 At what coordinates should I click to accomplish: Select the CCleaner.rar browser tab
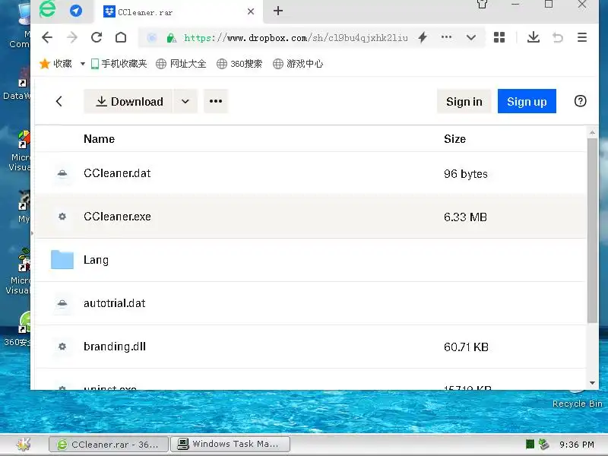click(x=179, y=12)
